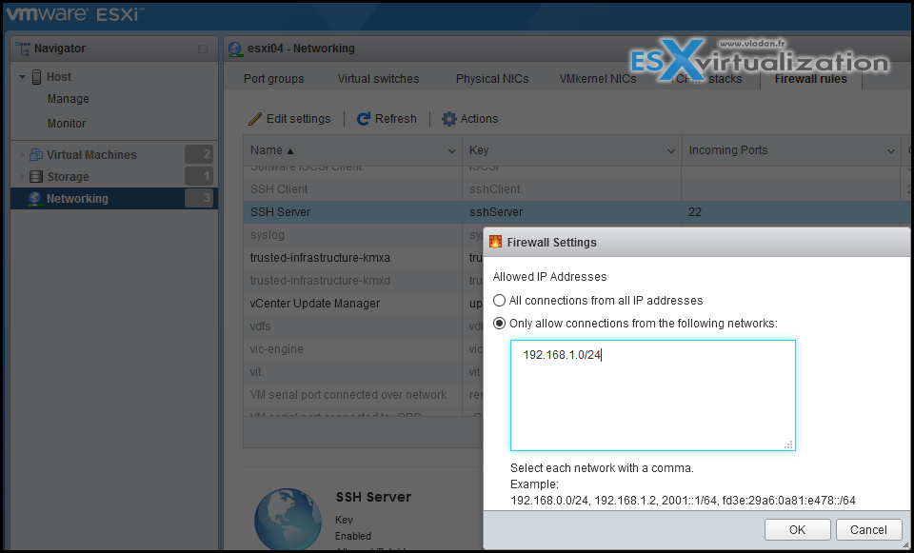This screenshot has height=553, width=914.
Task: Click the pencil icon for Edit settings
Action: pos(255,119)
